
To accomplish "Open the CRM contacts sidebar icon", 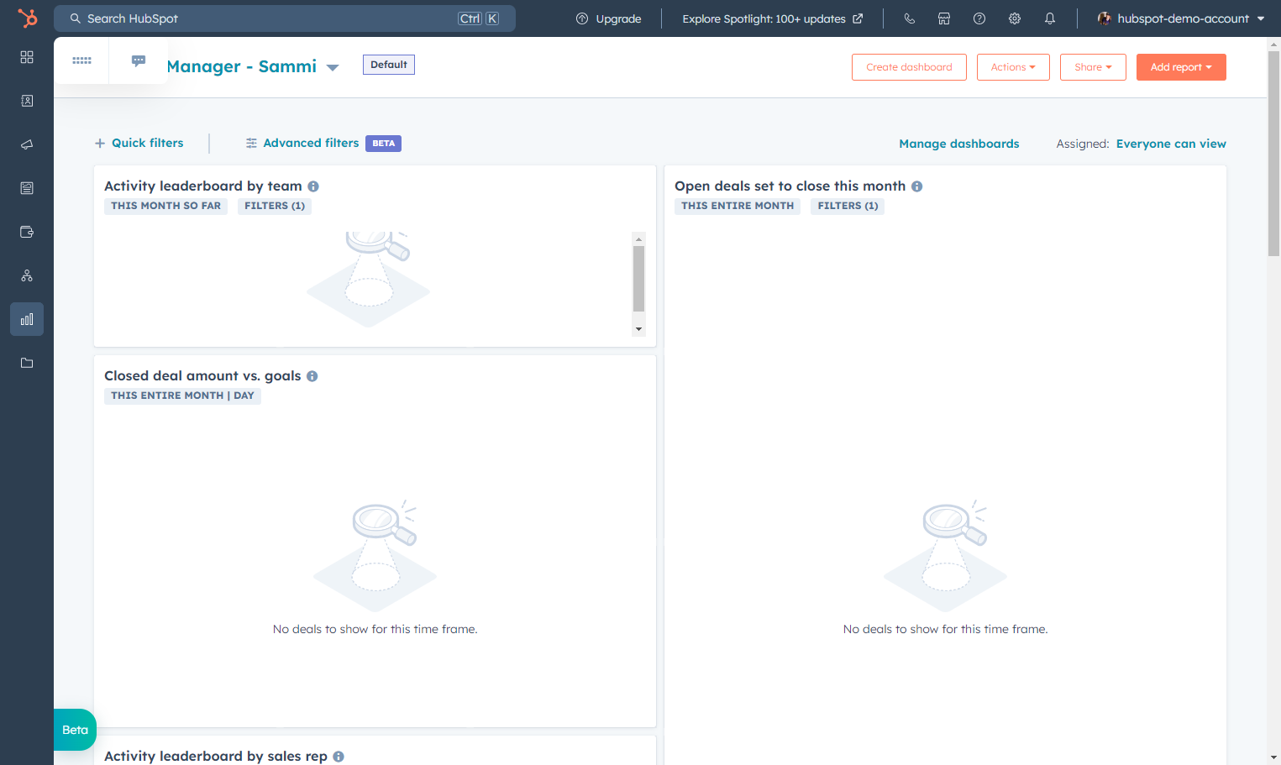I will click(x=27, y=101).
